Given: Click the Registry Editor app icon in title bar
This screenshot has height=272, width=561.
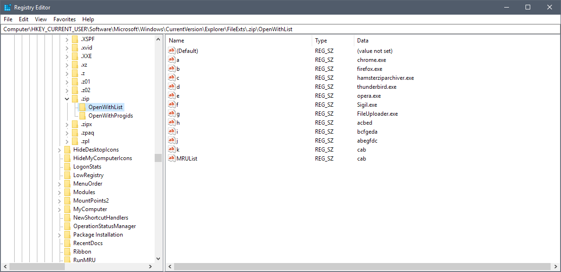Looking at the screenshot, I should tap(7, 7).
